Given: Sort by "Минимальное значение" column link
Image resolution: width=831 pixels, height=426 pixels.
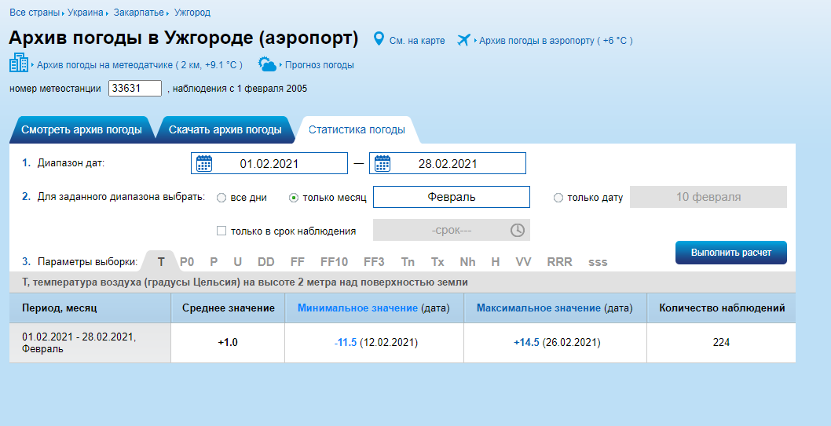Looking at the screenshot, I should coord(357,308).
